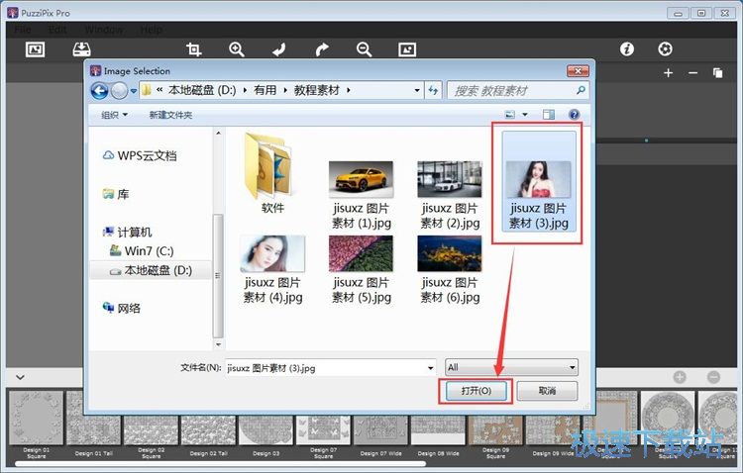The height and width of the screenshot is (473, 743).
Task: Open the info icon in toolbar
Action: 626,48
